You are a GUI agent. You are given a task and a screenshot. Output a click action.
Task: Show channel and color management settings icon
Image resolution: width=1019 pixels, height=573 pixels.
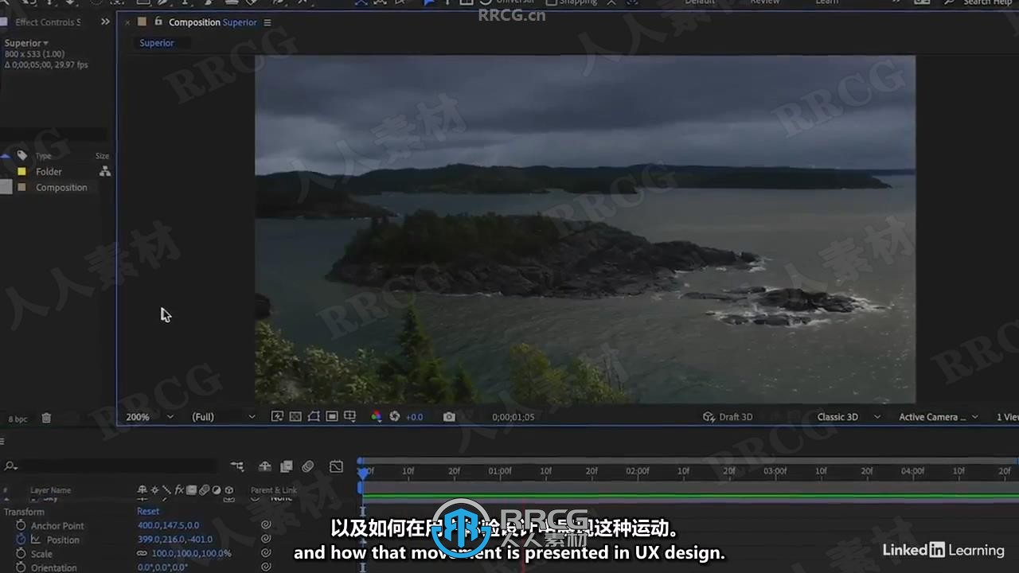click(377, 416)
